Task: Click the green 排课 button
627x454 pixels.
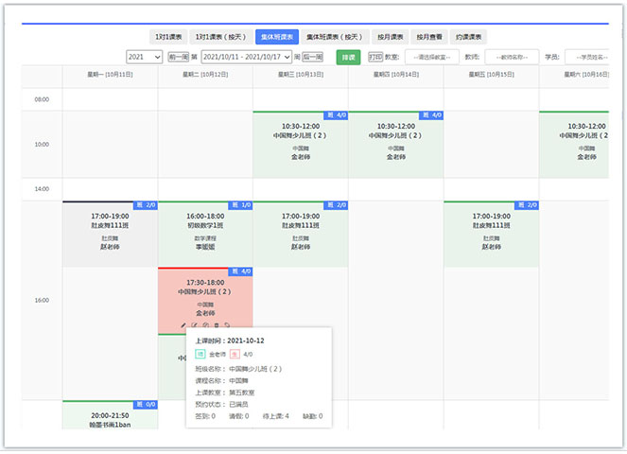Action: (348, 58)
